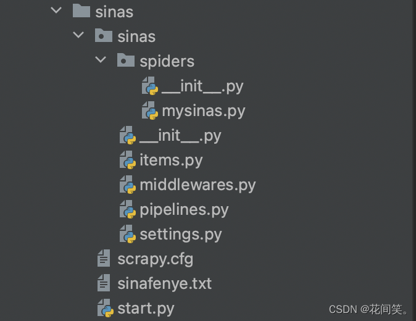Open the mysinas.py spider file
Image resolution: width=416 pixels, height=321 pixels.
click(204, 111)
